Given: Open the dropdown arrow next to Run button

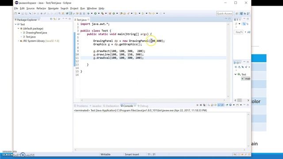Looking at the screenshot, I should (99, 13).
